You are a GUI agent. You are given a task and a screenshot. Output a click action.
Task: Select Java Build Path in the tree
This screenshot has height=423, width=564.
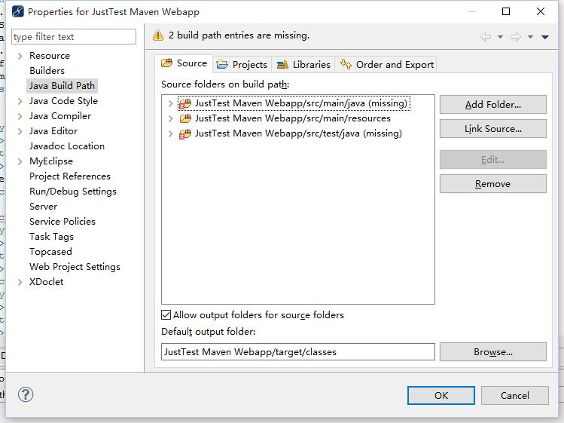pos(62,86)
